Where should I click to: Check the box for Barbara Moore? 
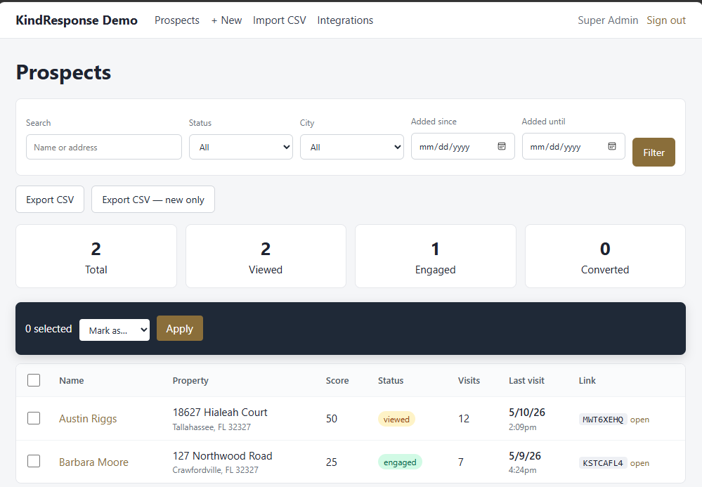pos(34,461)
